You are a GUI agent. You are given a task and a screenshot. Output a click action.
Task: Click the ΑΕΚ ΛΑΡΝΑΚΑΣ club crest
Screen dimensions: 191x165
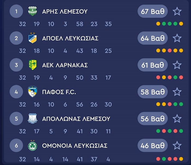click(32, 65)
